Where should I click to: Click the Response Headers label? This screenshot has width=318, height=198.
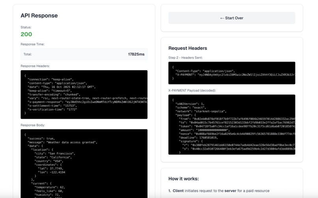coord(35,66)
